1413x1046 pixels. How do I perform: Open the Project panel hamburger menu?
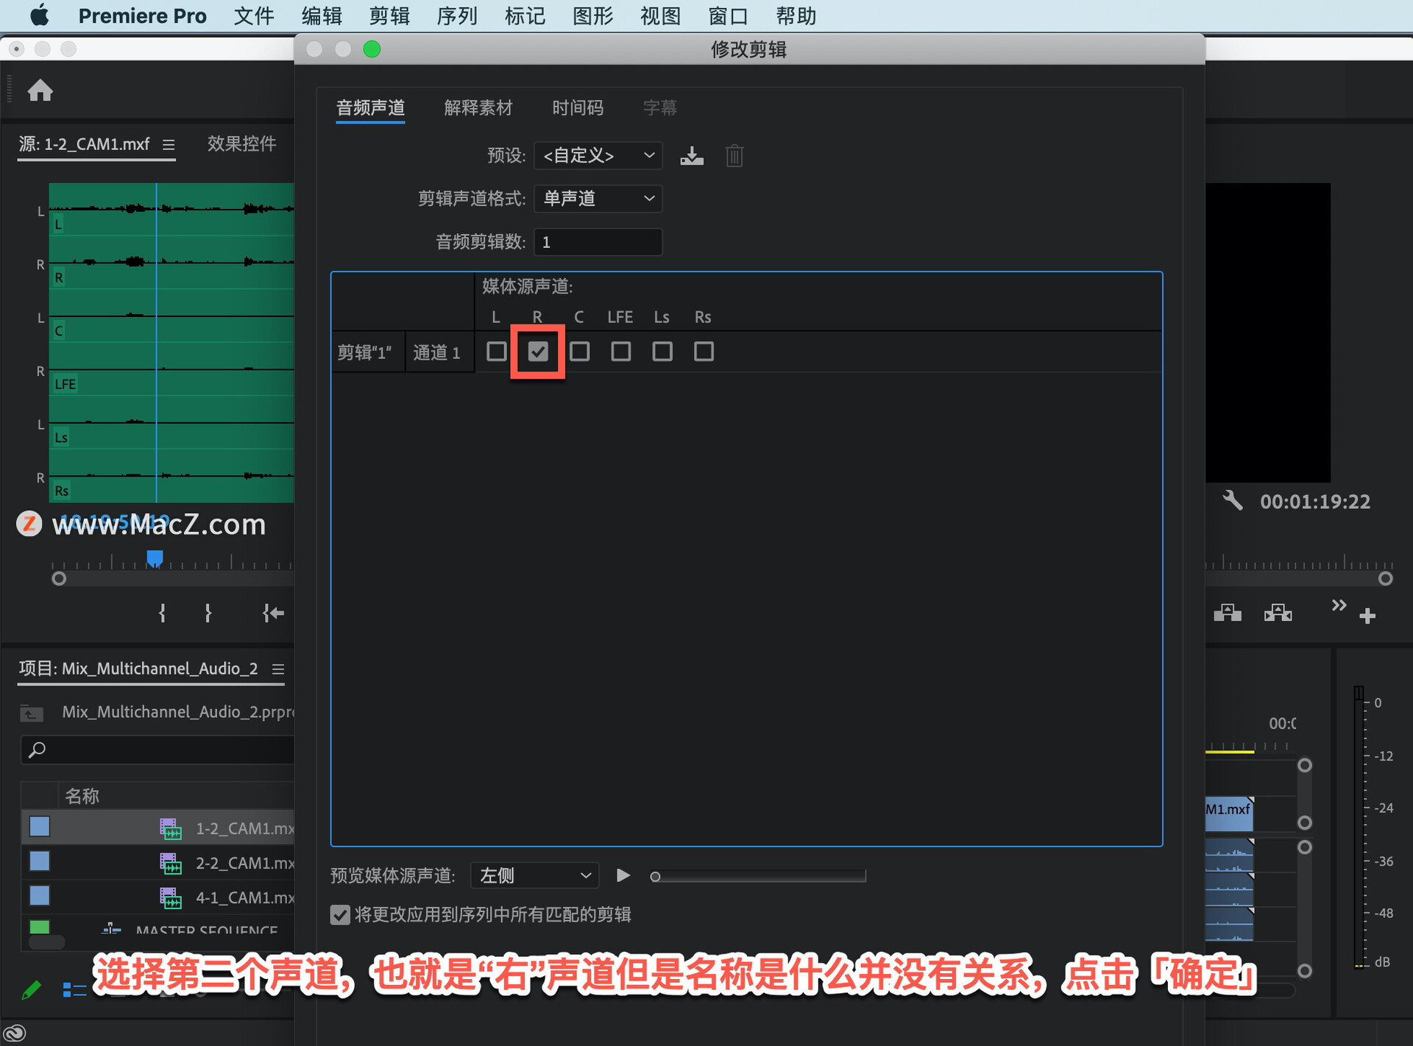tap(278, 669)
